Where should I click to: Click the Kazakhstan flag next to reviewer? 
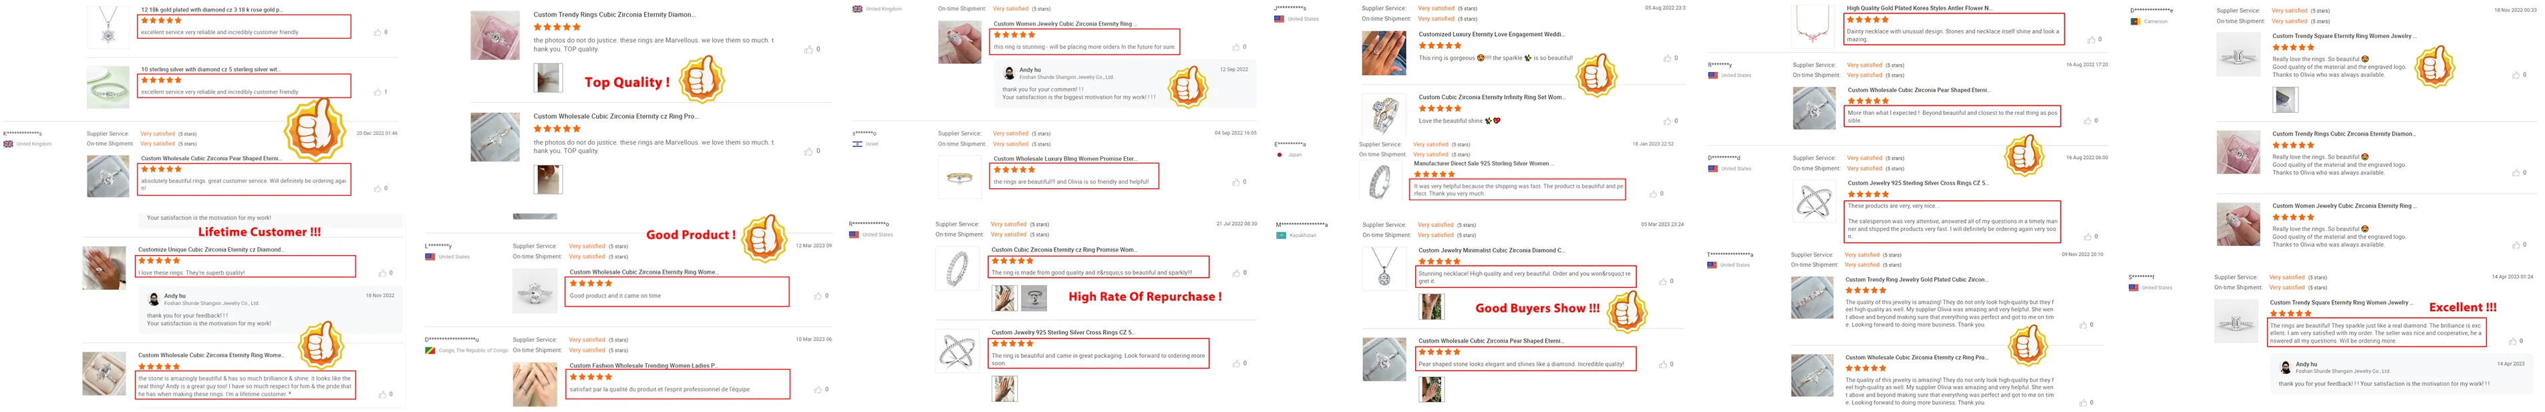(x=1280, y=235)
